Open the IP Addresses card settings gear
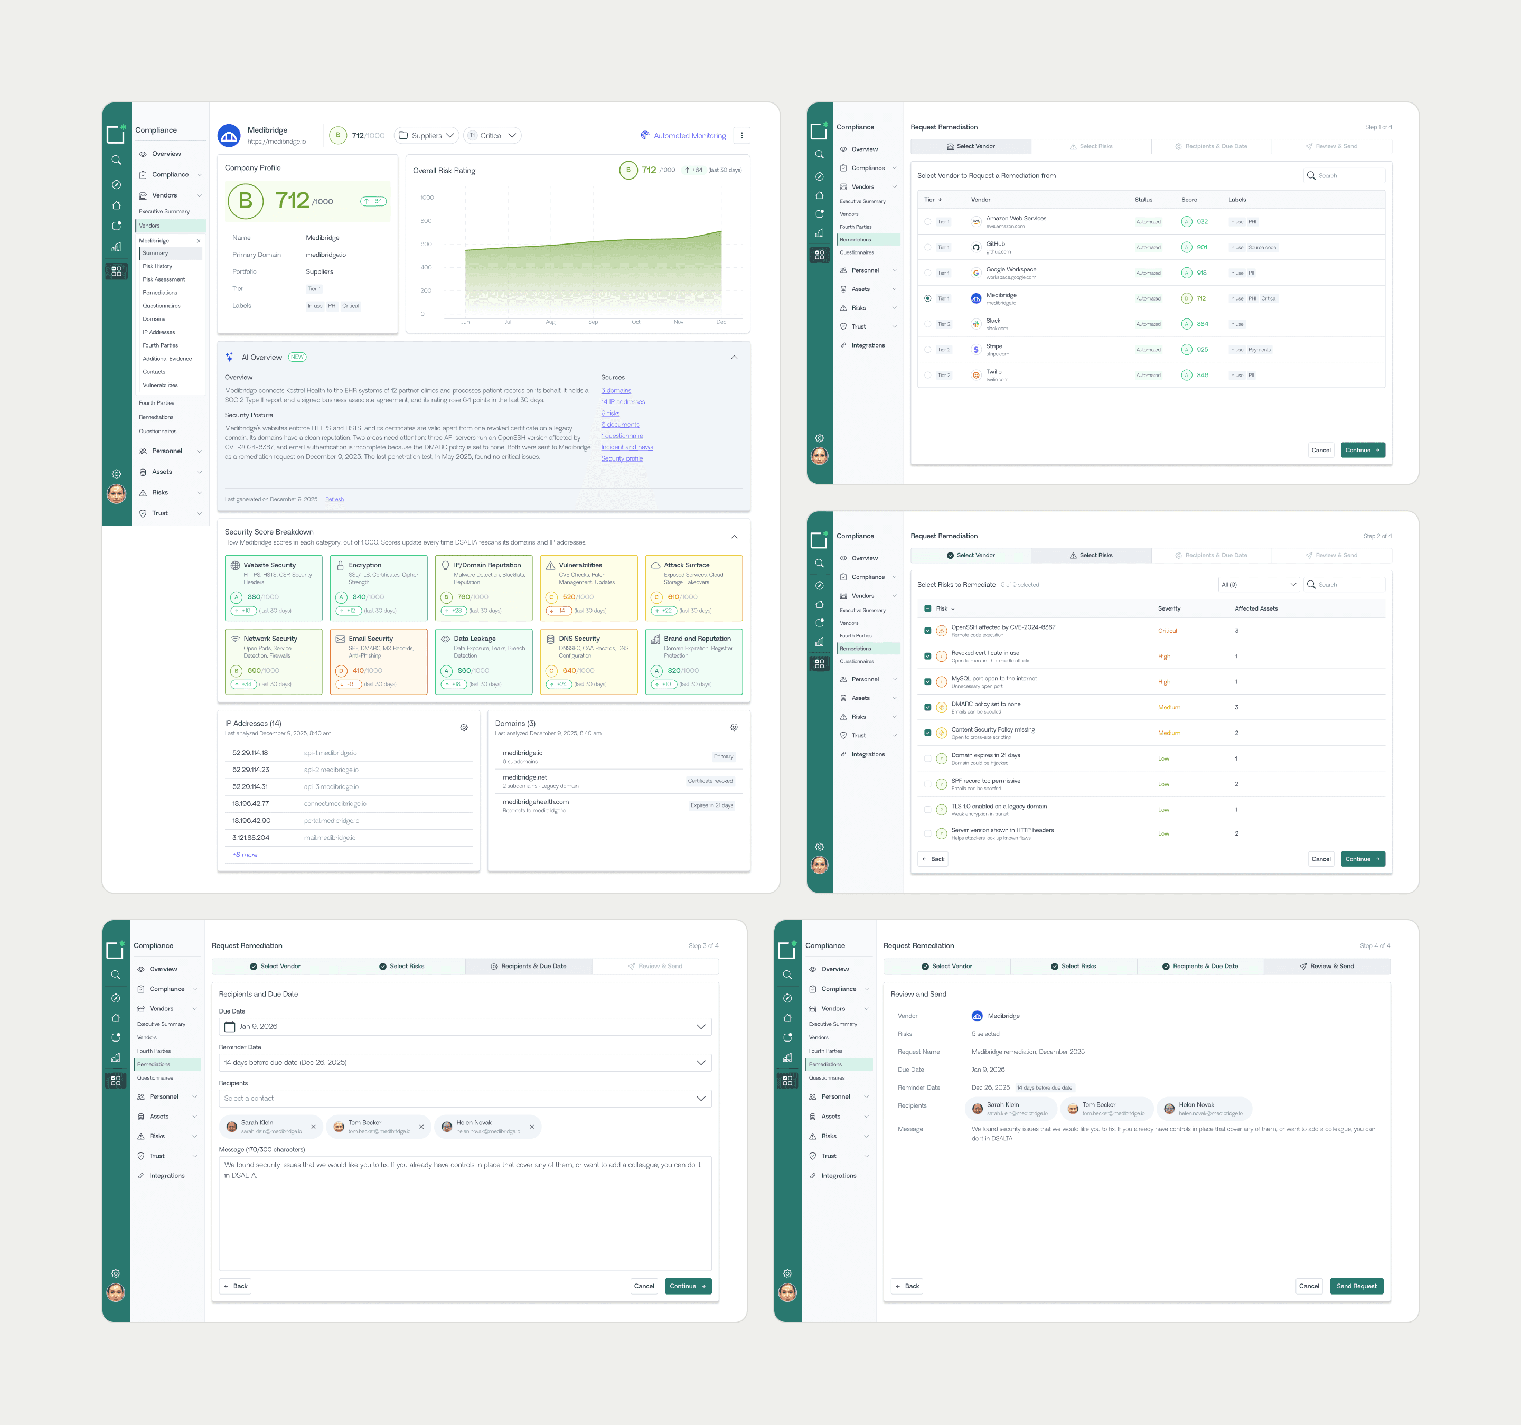 click(464, 727)
